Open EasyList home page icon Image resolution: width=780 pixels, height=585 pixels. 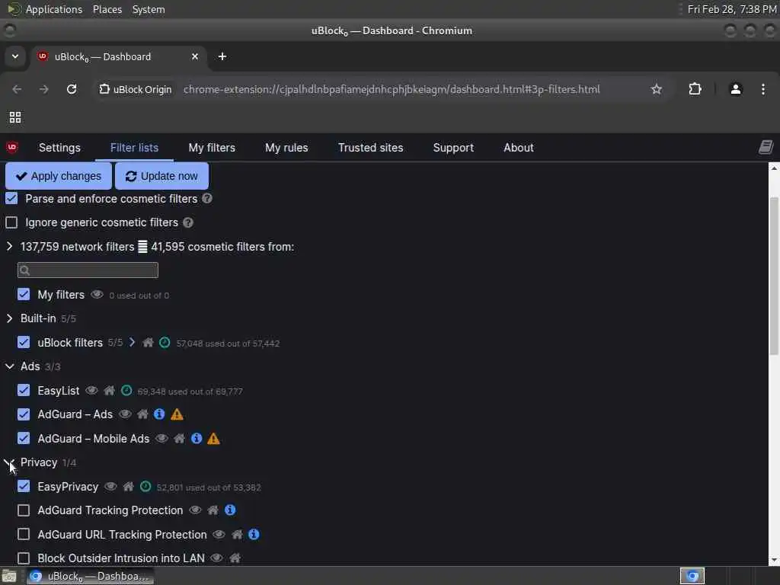click(110, 391)
